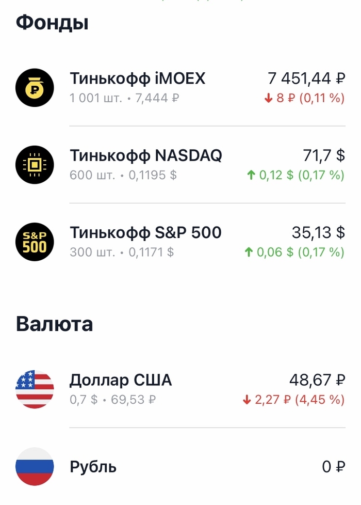Image resolution: width=361 pixels, height=505 pixels.
Task: Tap the Валюта section heading
Action: [55, 324]
